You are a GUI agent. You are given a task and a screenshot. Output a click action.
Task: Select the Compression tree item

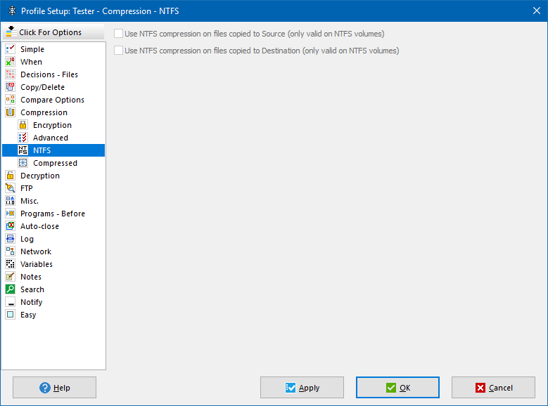pyautogui.click(x=44, y=112)
